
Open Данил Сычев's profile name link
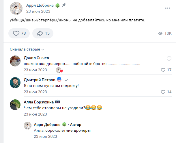coord(36,58)
